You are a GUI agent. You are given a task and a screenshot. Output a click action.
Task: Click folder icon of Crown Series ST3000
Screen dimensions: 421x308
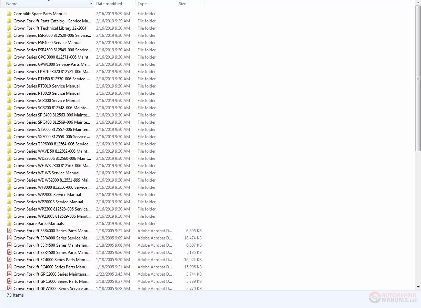(9, 130)
